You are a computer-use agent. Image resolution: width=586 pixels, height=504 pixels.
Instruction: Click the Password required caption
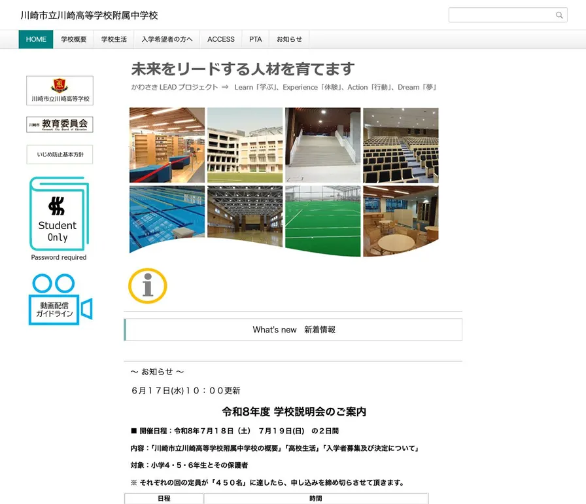pos(59,257)
